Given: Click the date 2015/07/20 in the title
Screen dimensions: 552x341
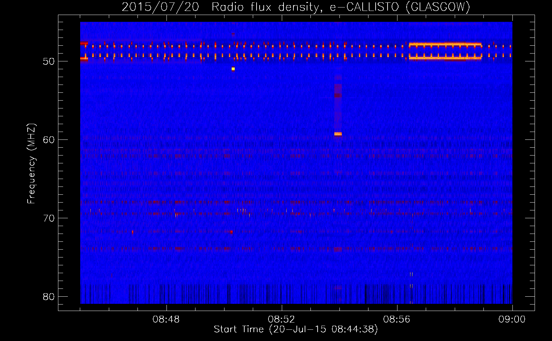Looking at the screenshot, I should pyautogui.click(x=160, y=7).
